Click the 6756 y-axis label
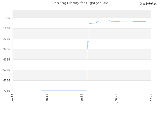161x121 pixels. tap(7, 80)
